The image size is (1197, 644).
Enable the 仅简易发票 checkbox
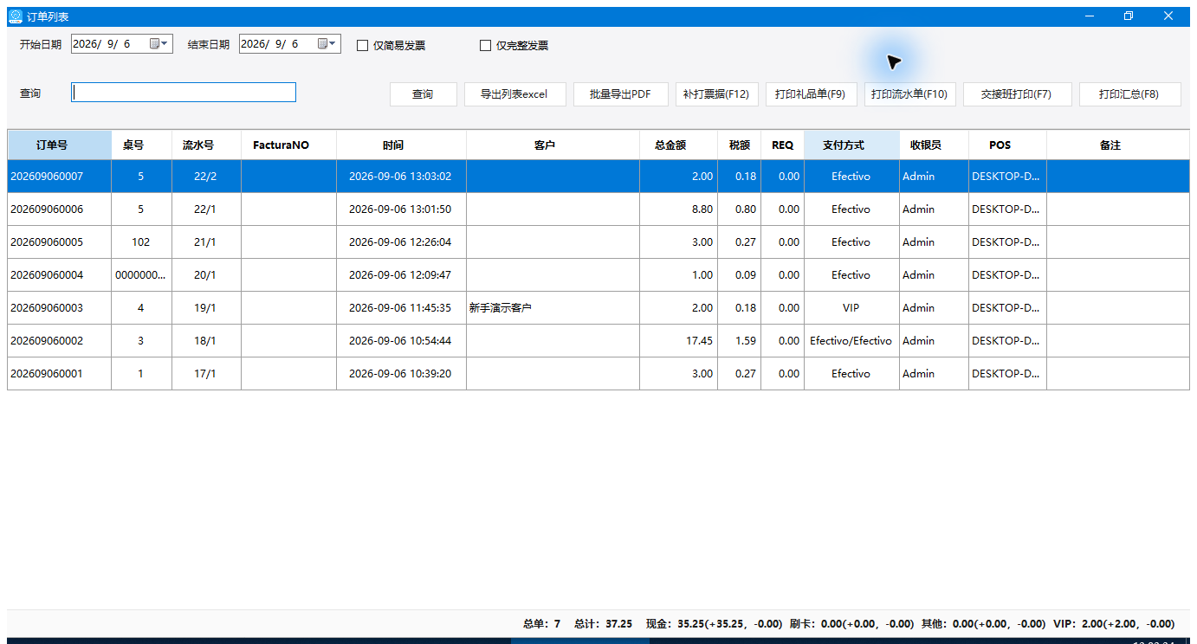[x=363, y=46]
